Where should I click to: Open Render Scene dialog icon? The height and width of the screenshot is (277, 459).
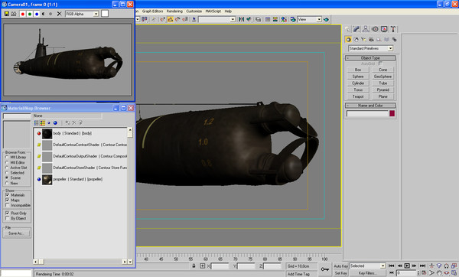click(x=293, y=19)
